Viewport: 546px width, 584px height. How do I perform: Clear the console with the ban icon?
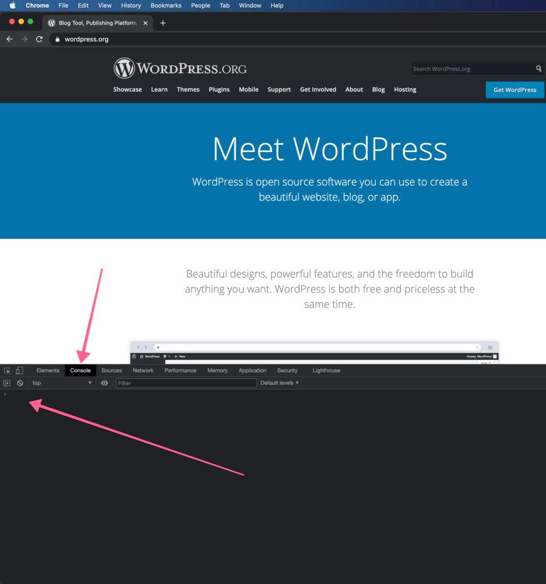click(20, 383)
